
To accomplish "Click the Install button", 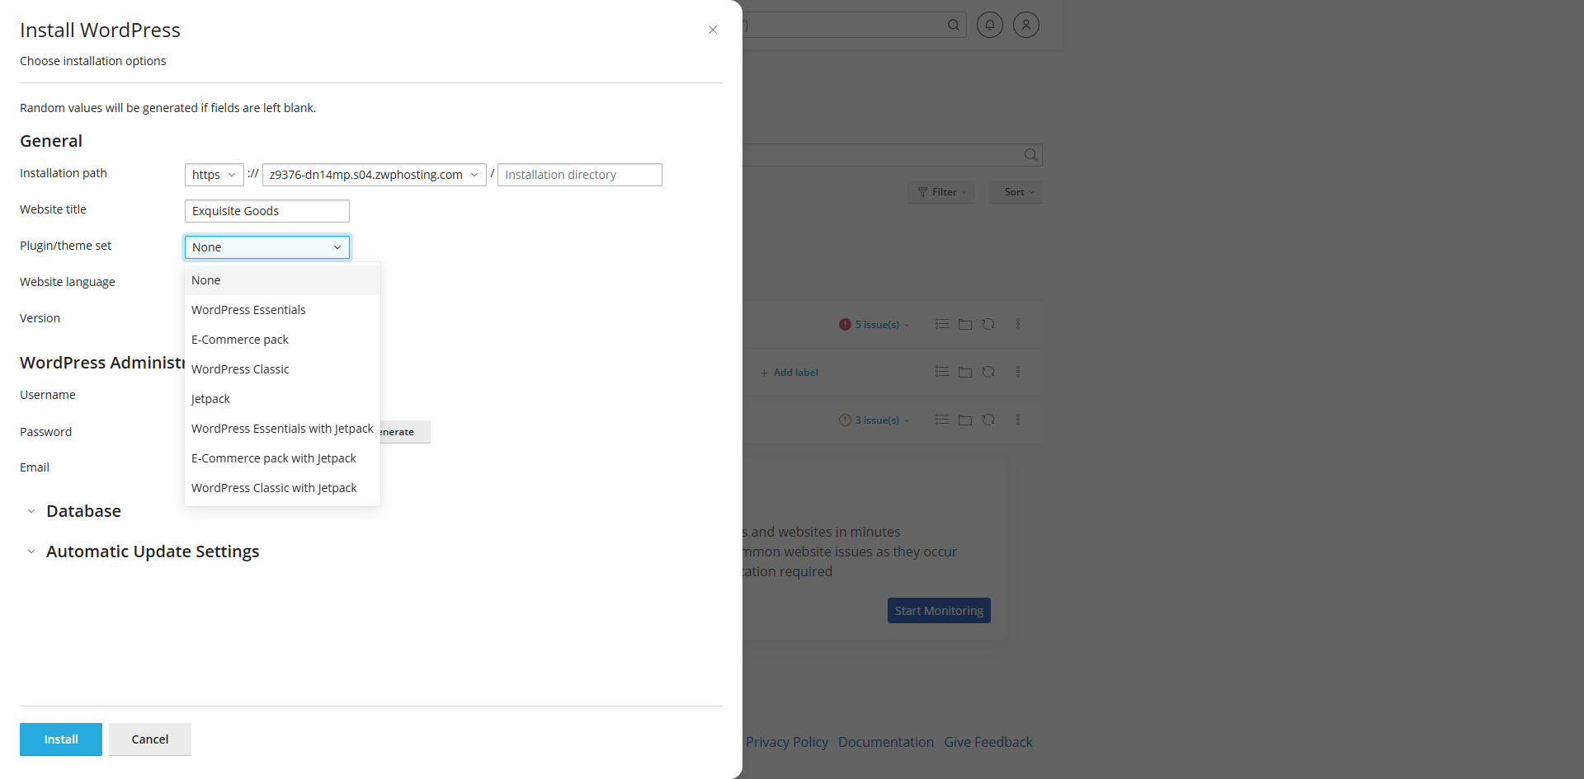I will coord(61,739).
